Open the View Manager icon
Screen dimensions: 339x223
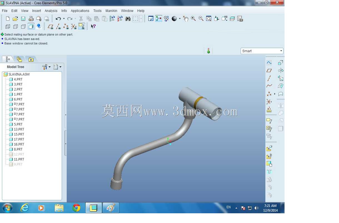[240, 19]
